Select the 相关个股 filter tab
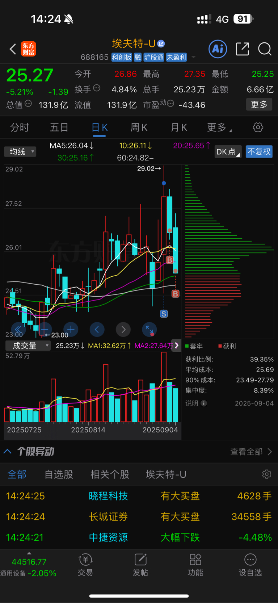 pos(110,474)
